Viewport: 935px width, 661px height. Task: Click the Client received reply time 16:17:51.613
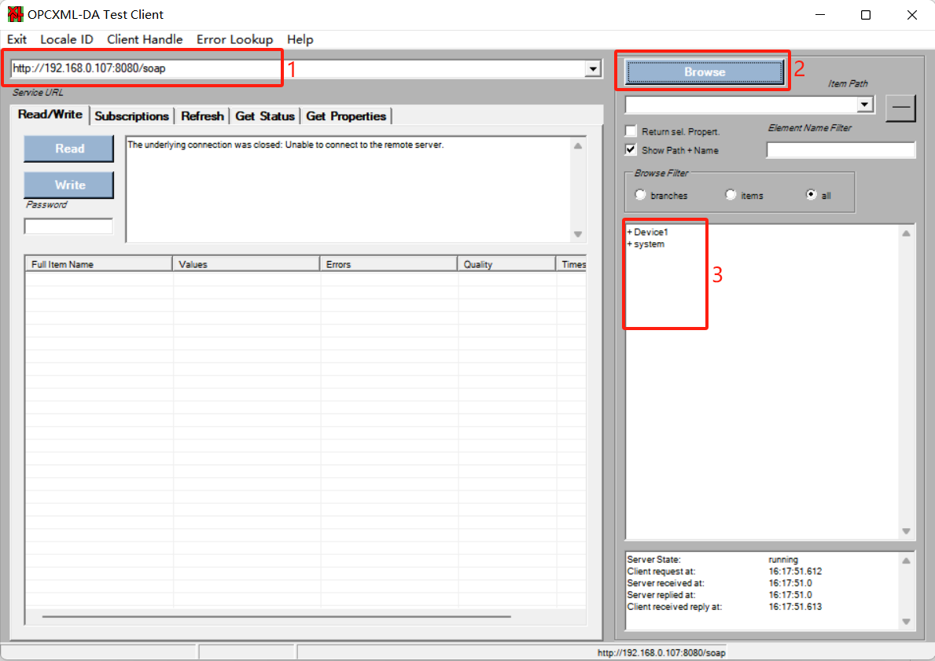pos(795,607)
